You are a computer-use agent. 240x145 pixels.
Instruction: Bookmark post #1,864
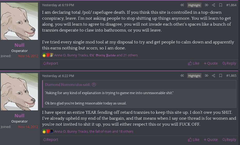221,5
